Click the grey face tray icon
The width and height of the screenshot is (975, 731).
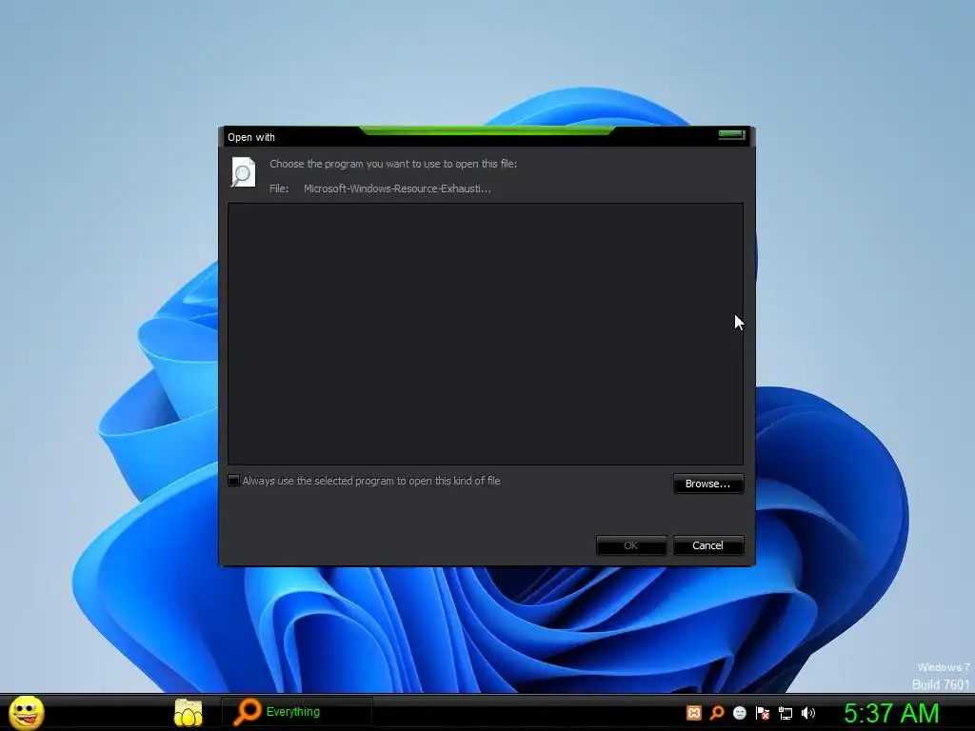tap(739, 713)
